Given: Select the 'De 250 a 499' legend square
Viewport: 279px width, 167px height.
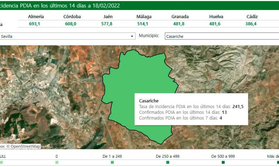Looking at the screenshot, I should point(168,162).
